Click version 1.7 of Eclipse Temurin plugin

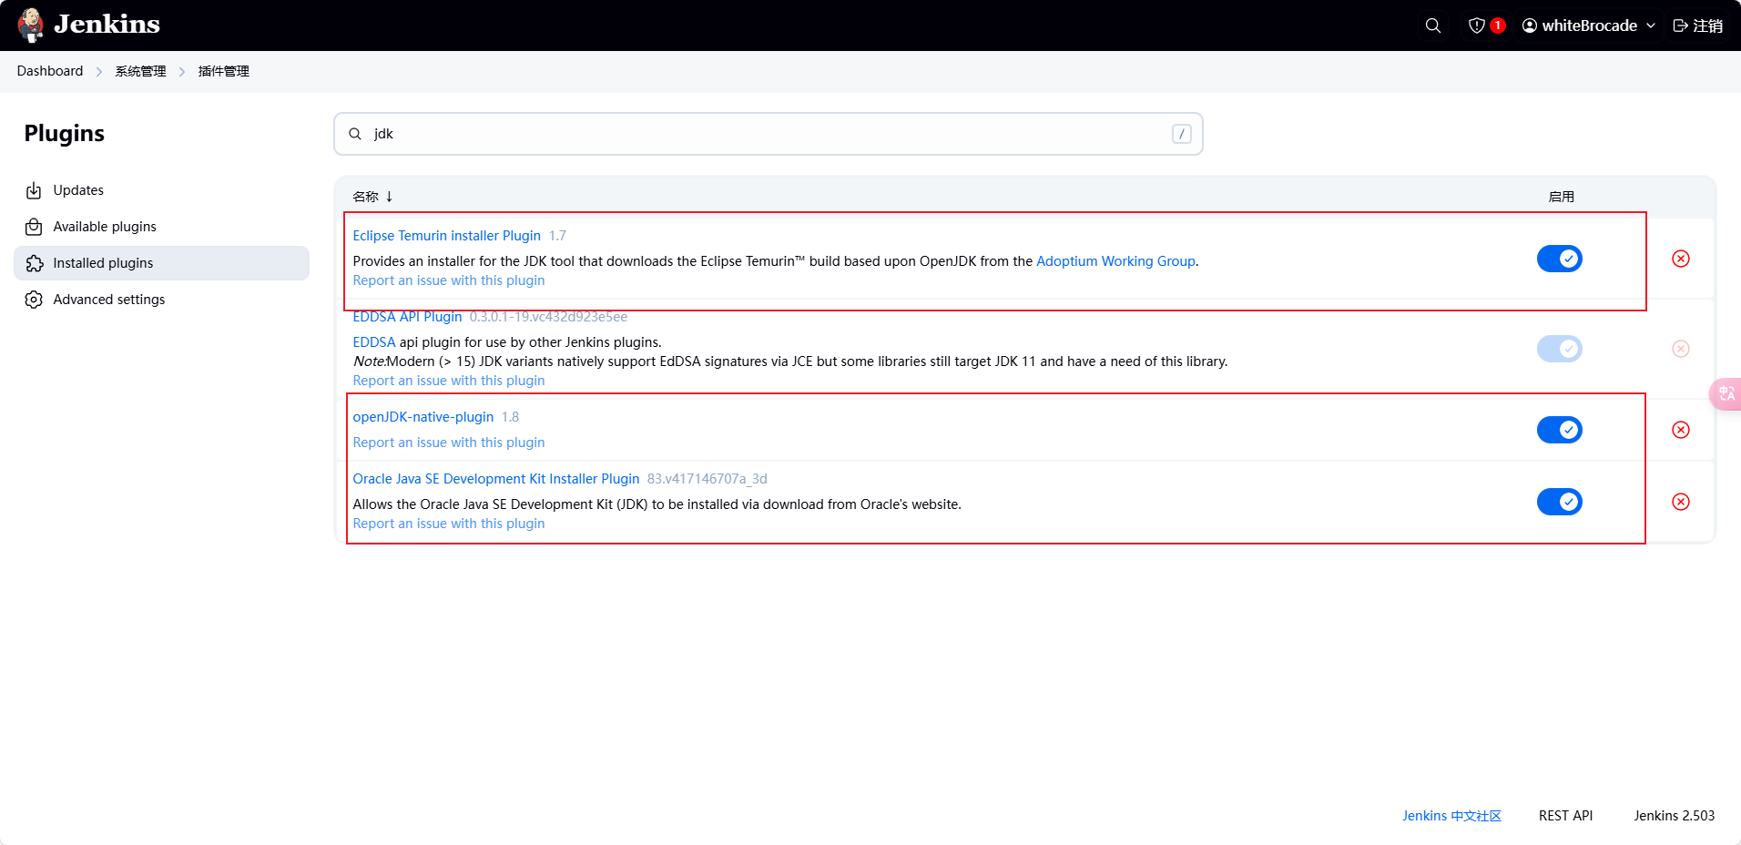557,236
